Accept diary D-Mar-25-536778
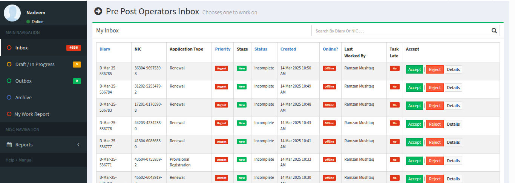This screenshot has height=183, width=515. [x=414, y=124]
